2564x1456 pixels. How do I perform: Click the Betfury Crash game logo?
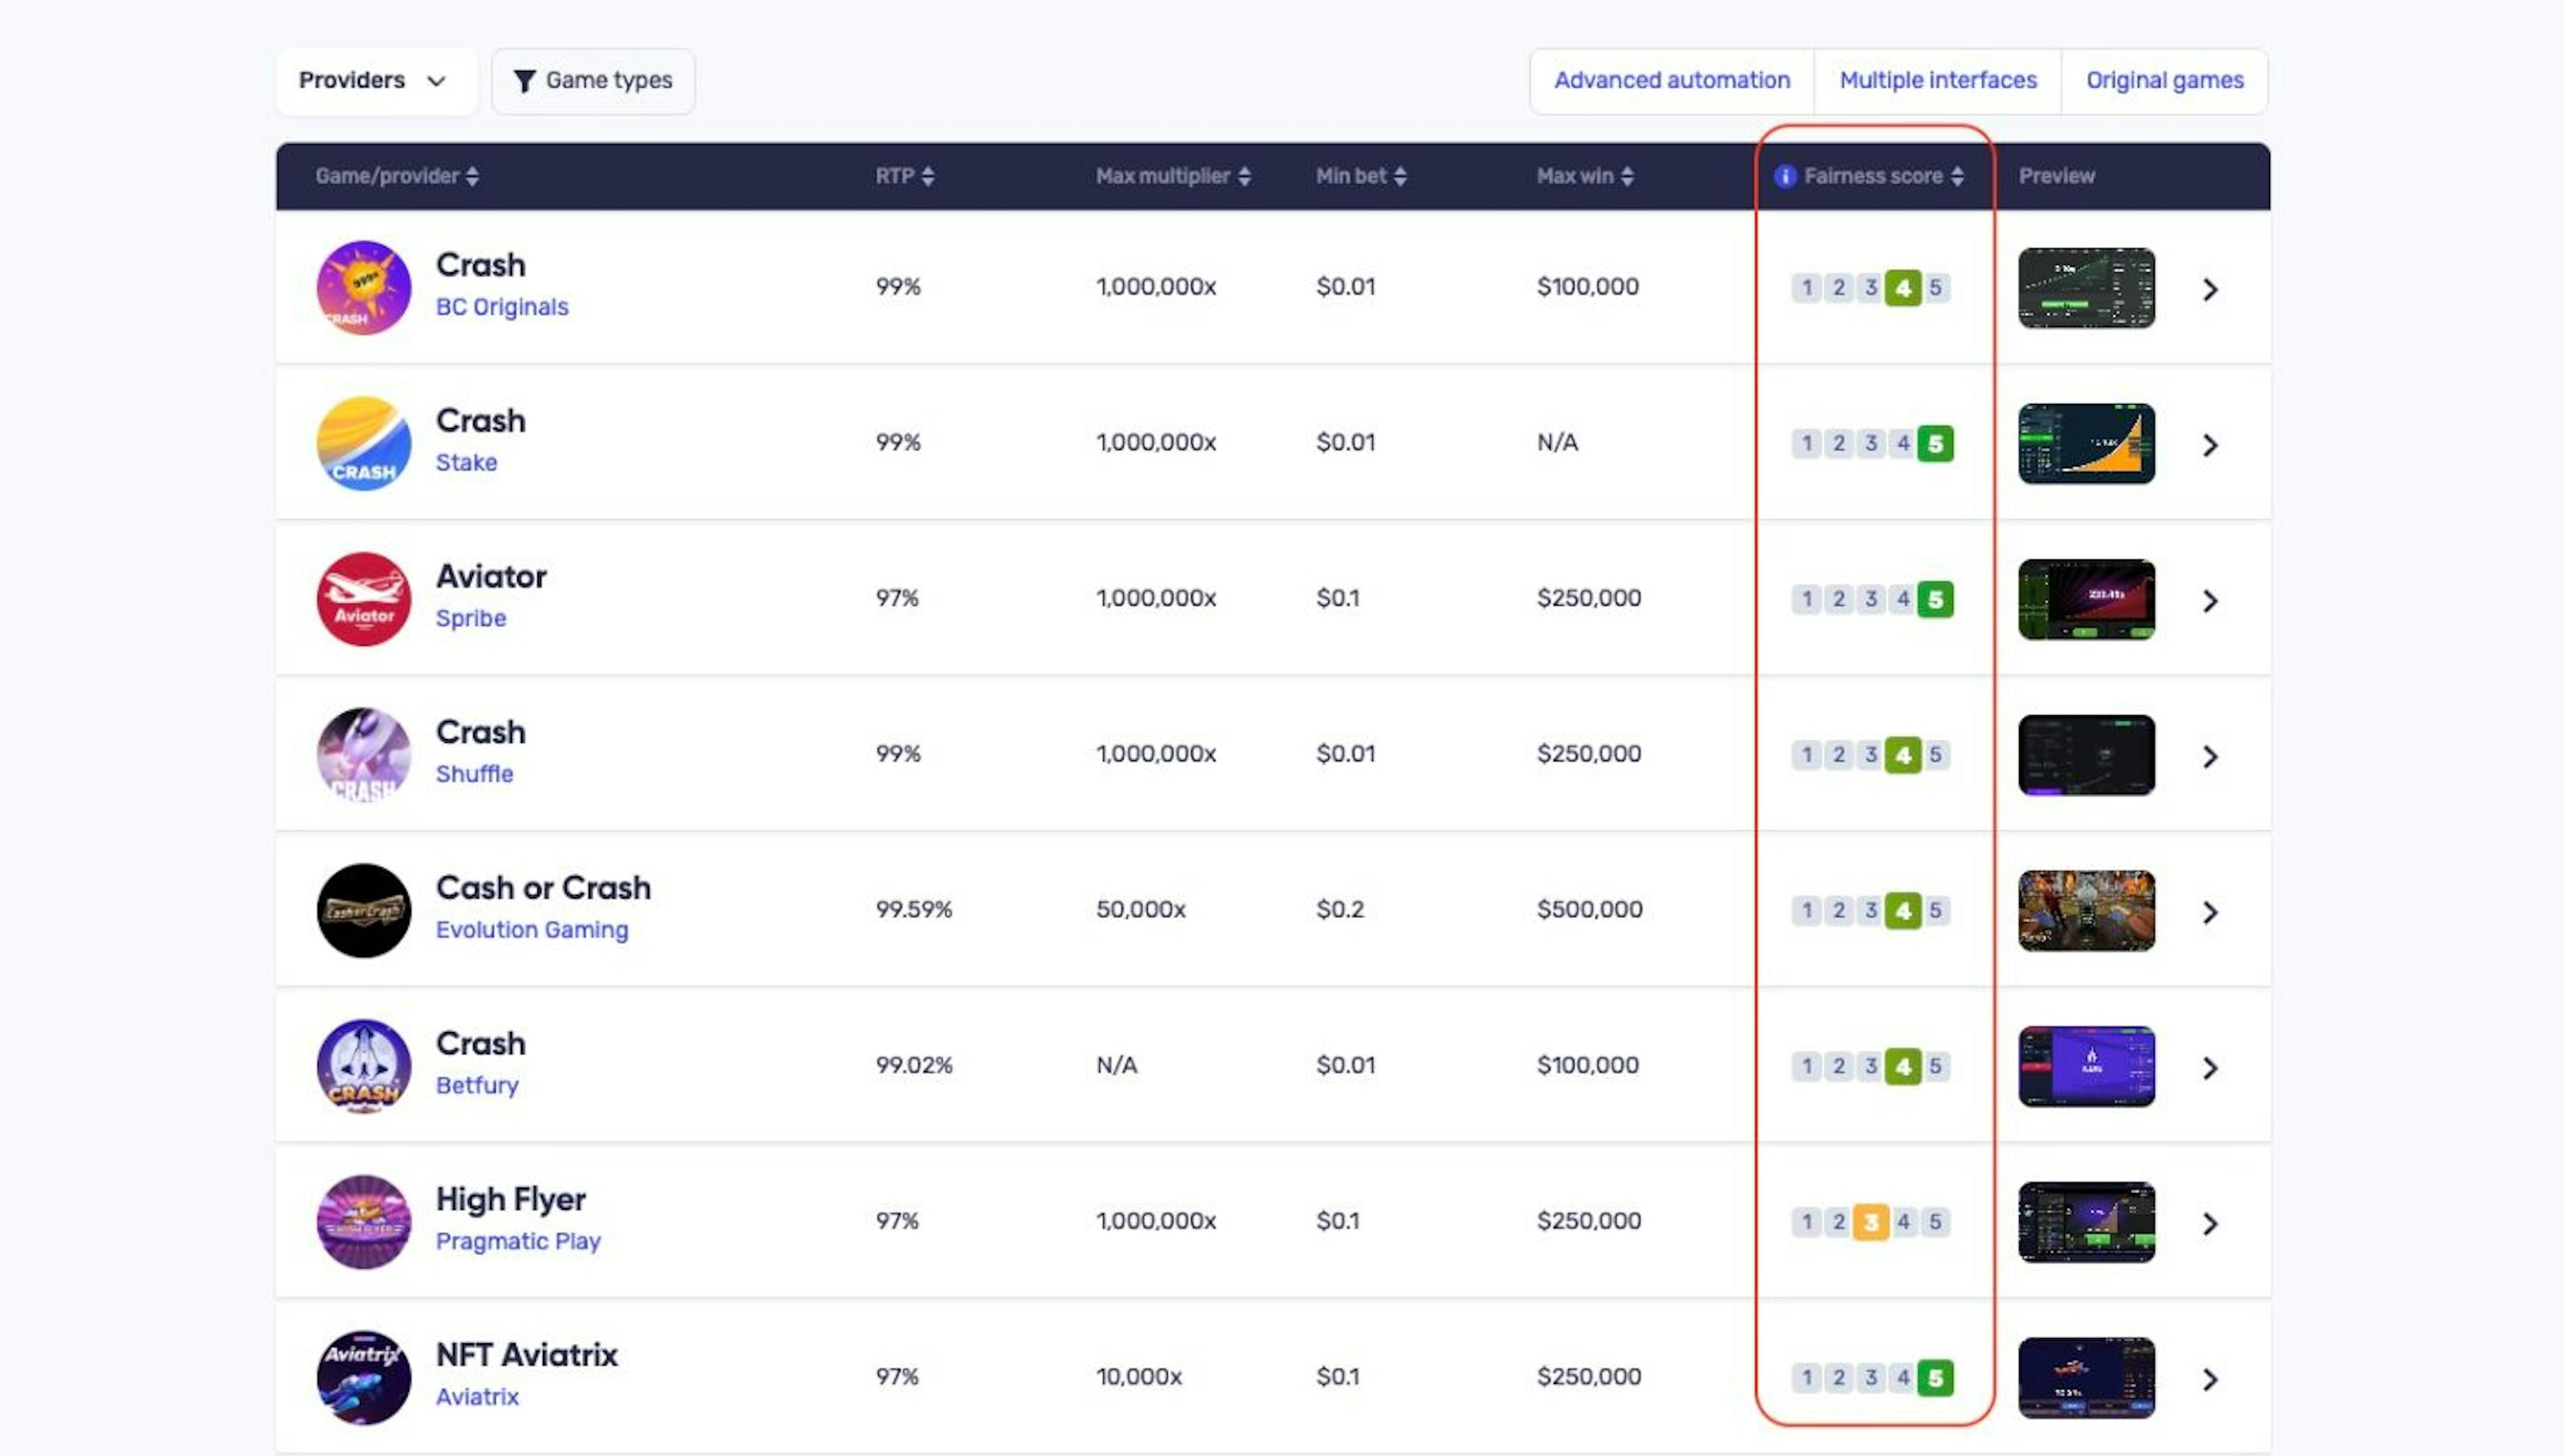pyautogui.click(x=363, y=1066)
